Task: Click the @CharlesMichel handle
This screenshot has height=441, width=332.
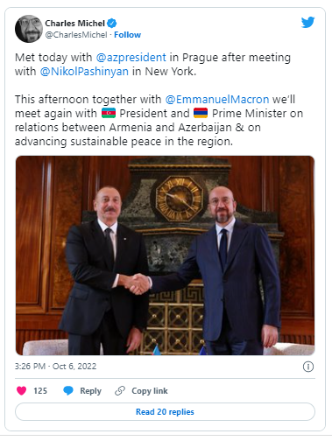Action: (x=76, y=35)
